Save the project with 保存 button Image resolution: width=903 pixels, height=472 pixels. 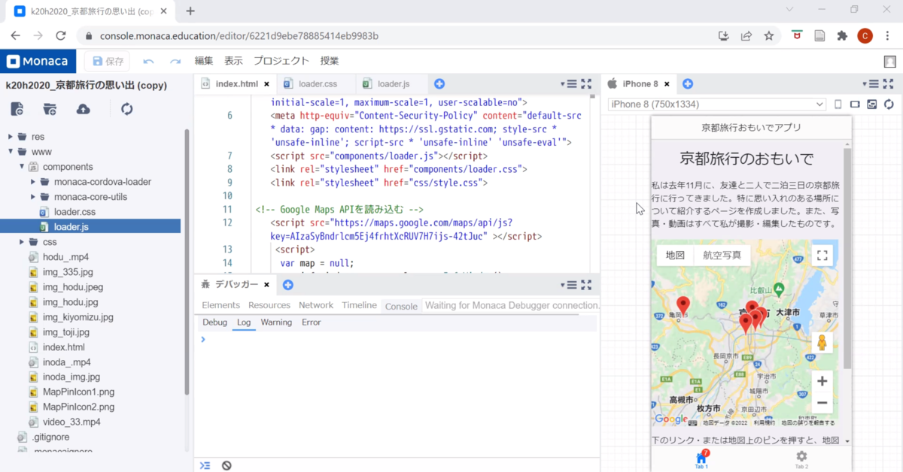click(x=107, y=62)
